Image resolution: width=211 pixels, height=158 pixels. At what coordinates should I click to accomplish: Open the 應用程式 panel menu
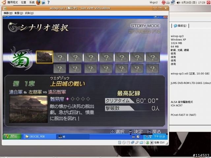13,2
